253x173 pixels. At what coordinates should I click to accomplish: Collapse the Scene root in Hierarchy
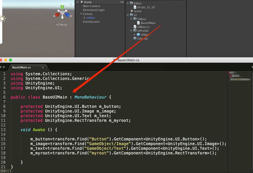[x=77, y=2]
